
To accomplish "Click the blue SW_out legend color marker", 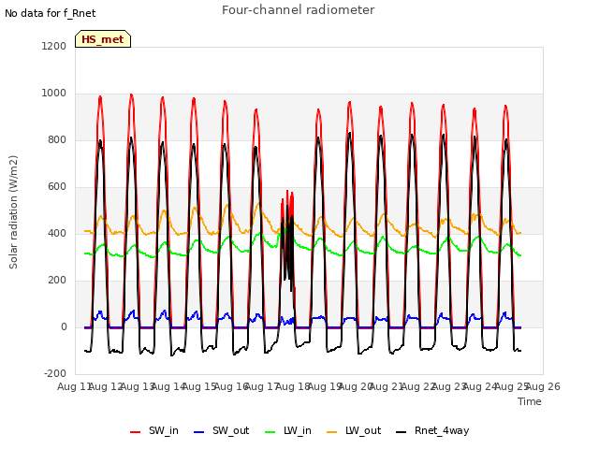I will [199, 432].
